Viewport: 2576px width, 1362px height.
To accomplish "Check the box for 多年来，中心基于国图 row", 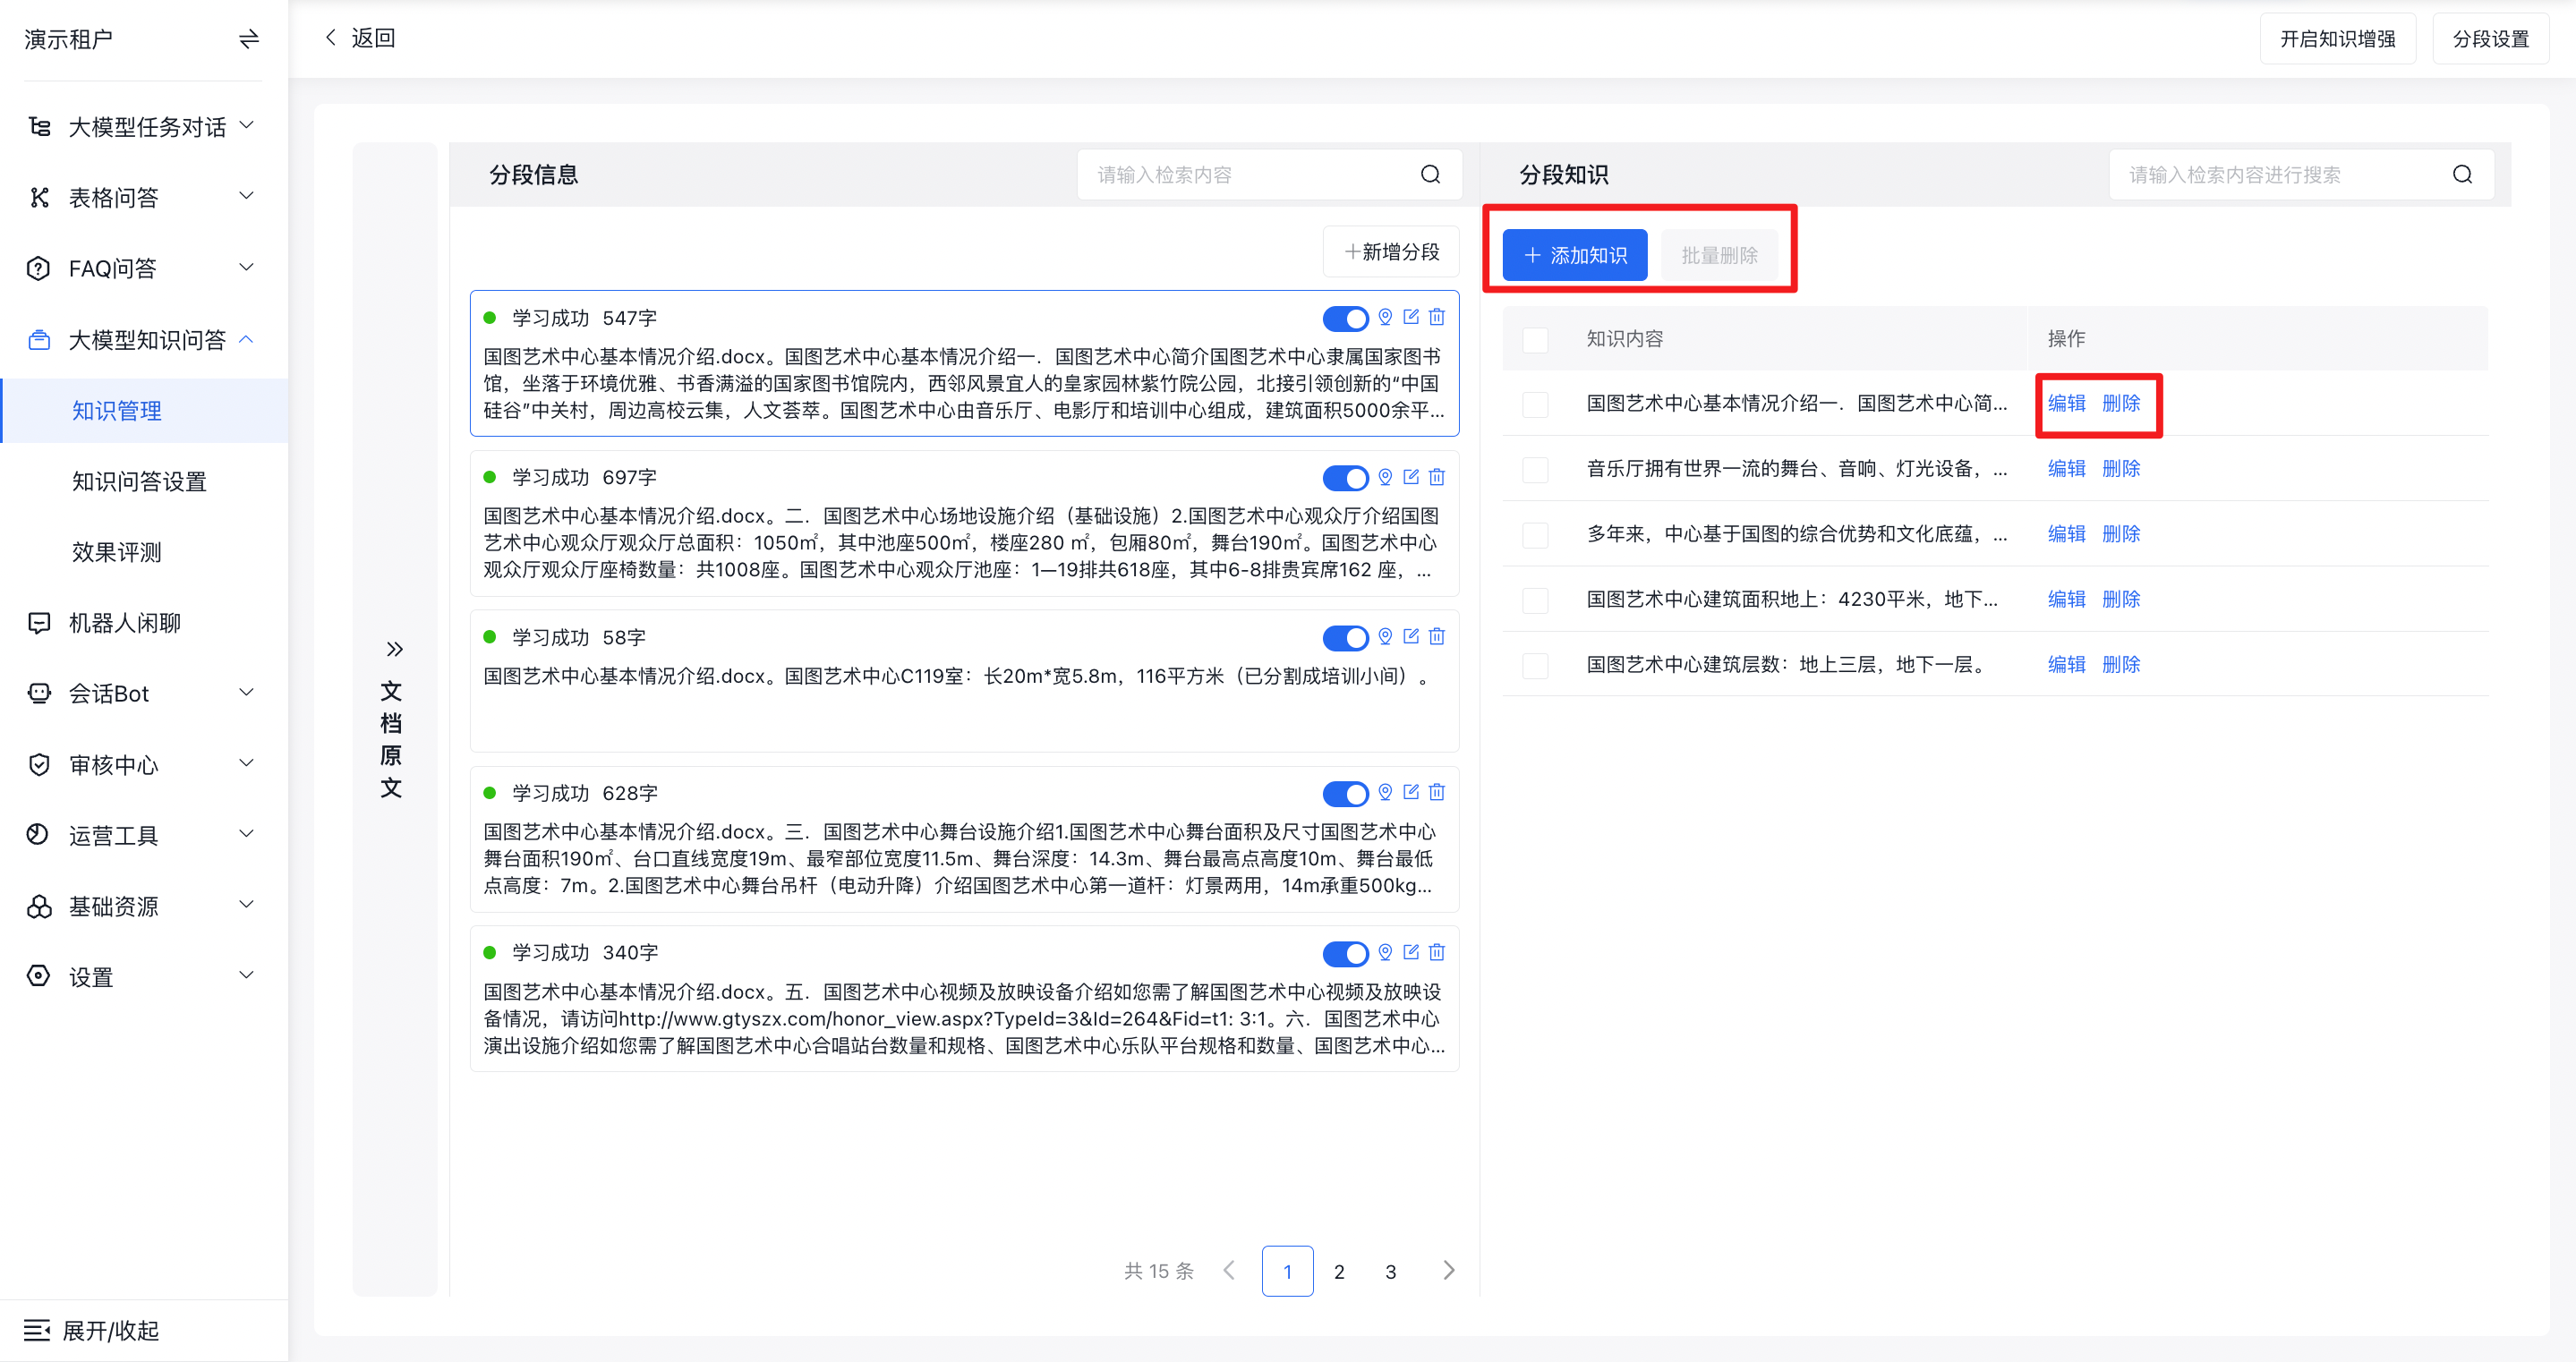I will click(1535, 535).
